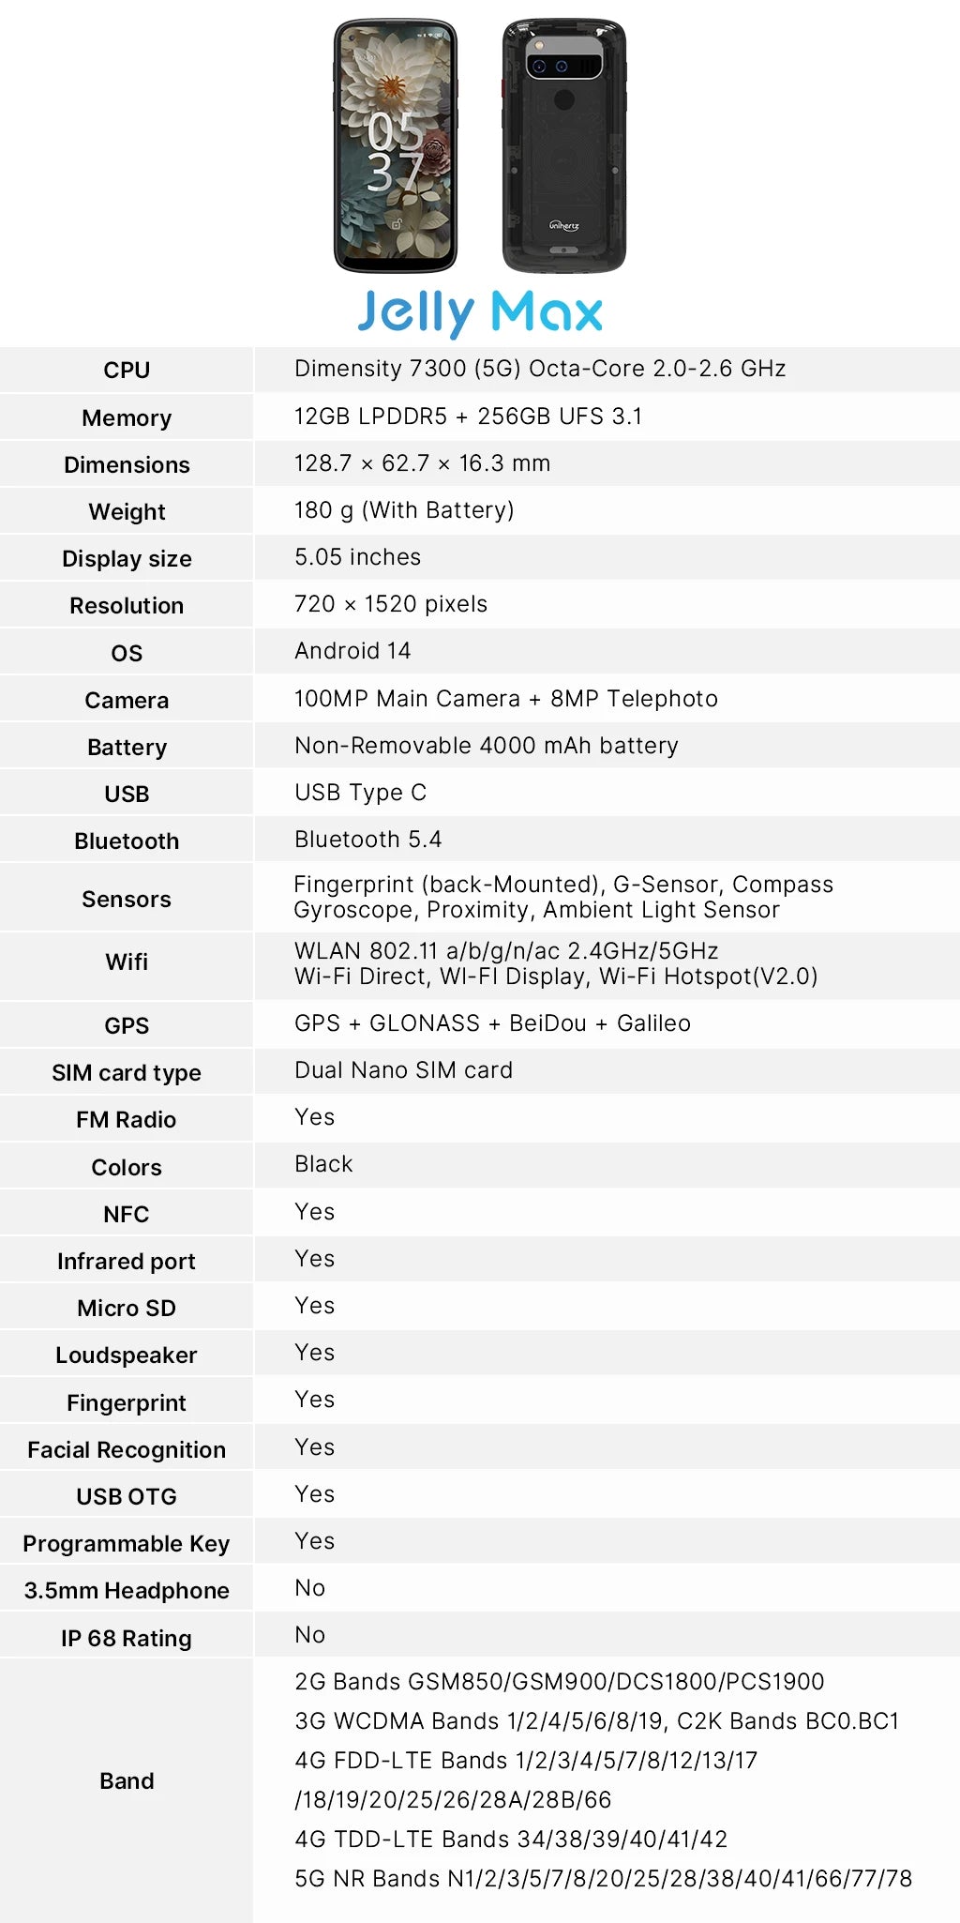The width and height of the screenshot is (960, 1923).
Task: Click the Black color value
Action: point(323,1164)
